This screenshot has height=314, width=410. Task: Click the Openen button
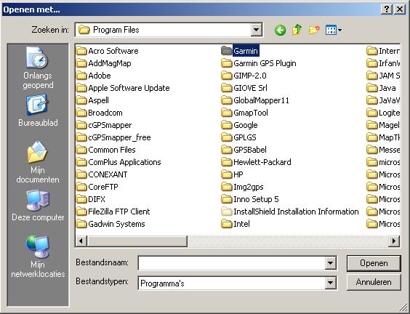[x=374, y=263]
